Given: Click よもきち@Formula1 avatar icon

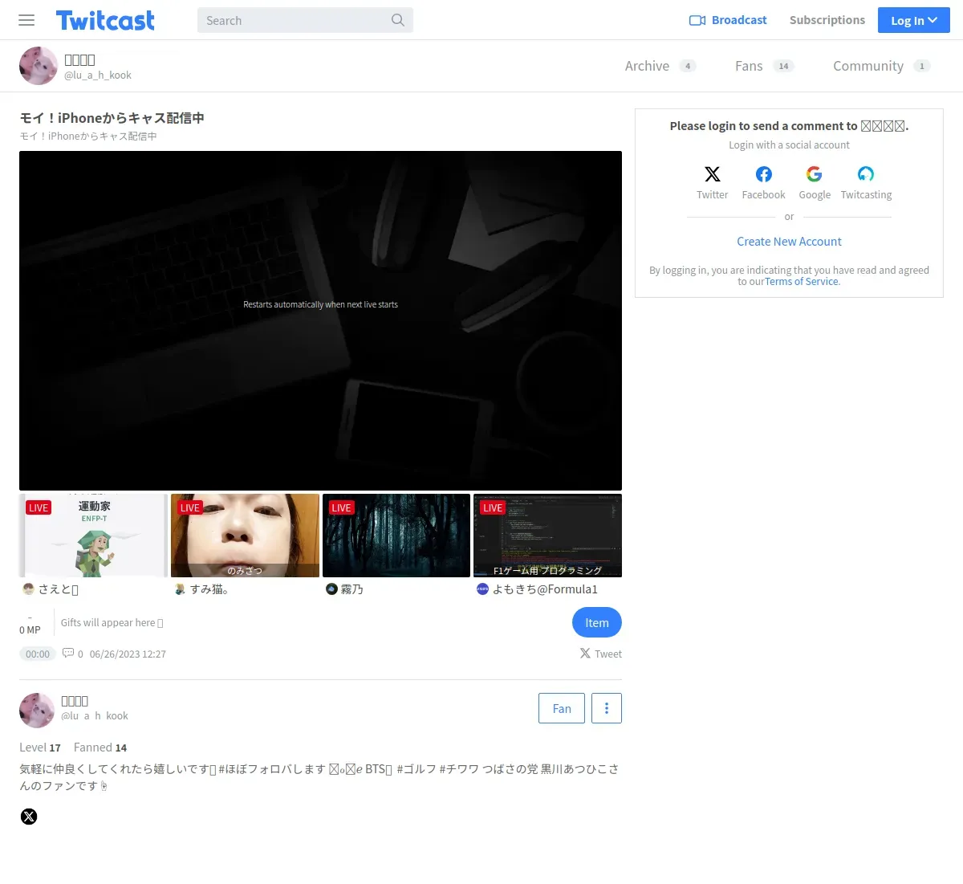Looking at the screenshot, I should 482,589.
